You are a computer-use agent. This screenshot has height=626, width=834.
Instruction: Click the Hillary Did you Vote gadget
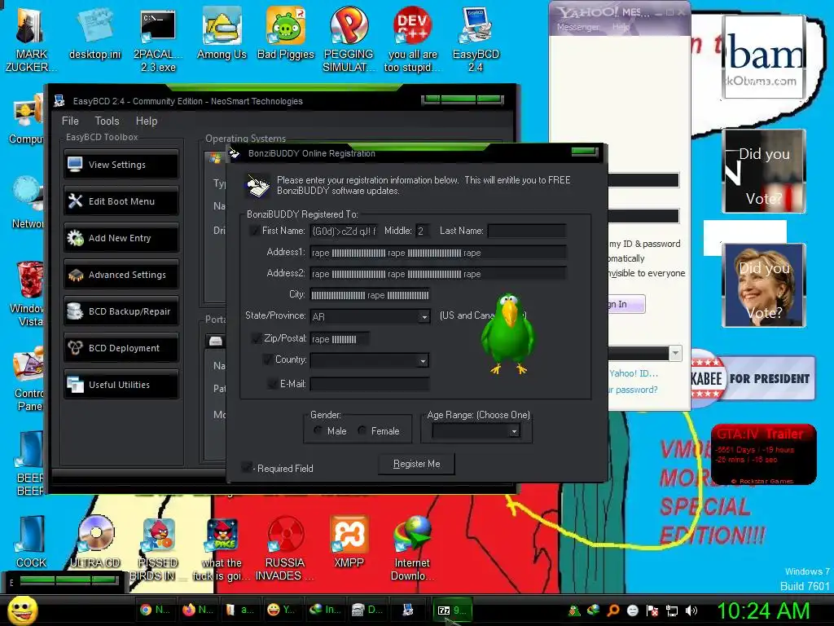pyautogui.click(x=764, y=285)
